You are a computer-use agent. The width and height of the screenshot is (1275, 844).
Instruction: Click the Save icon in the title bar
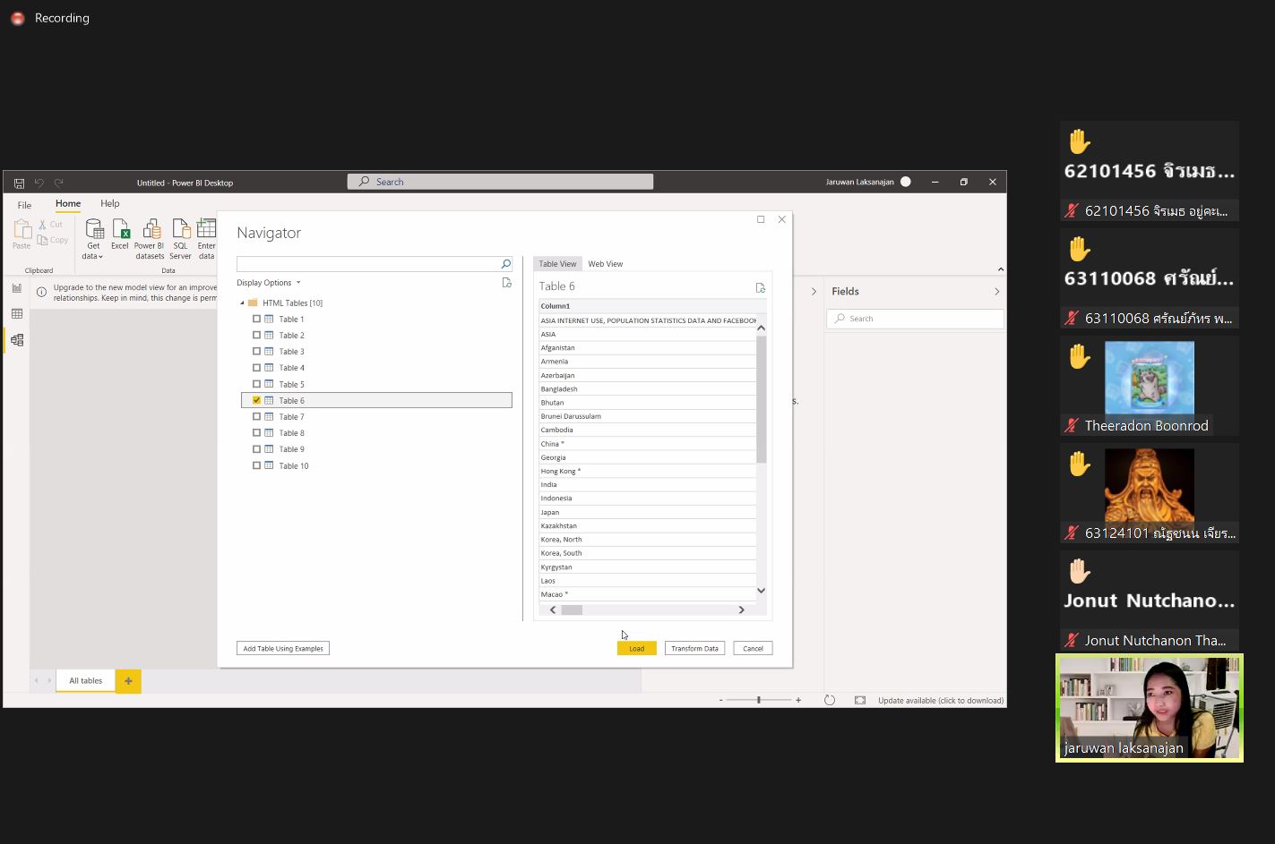coord(19,183)
